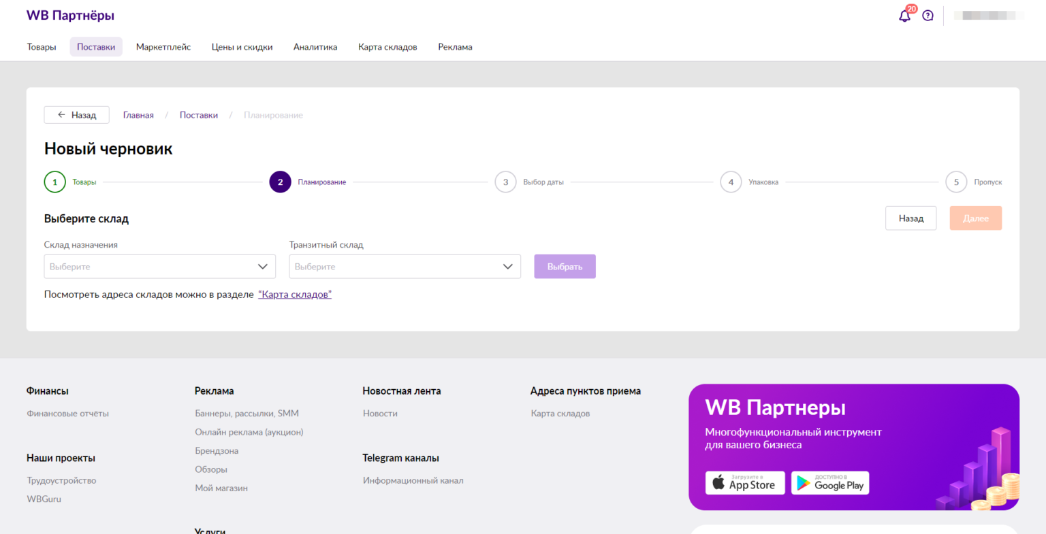Click the Назад button beside Далее
This screenshot has width=1046, height=534.
tap(911, 218)
